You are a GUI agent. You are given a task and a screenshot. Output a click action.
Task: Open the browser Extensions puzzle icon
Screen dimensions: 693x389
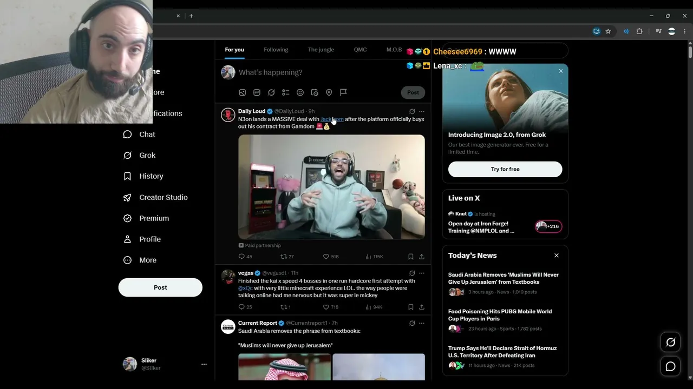click(x=639, y=31)
